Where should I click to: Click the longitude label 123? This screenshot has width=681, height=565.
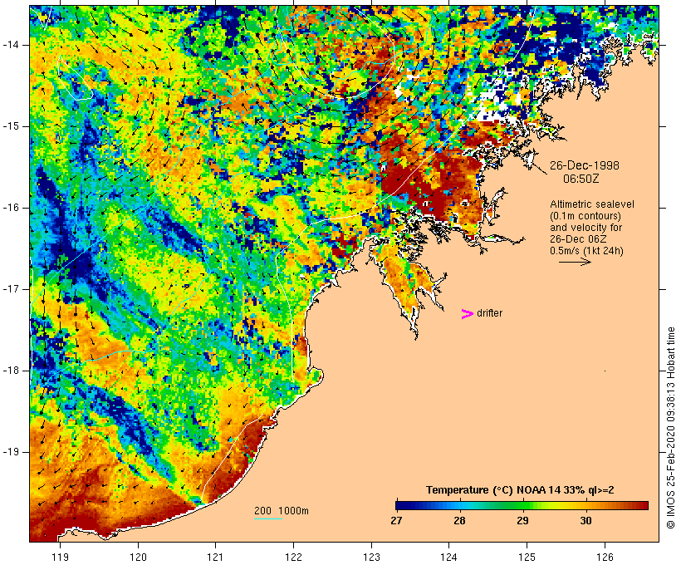[x=371, y=557]
